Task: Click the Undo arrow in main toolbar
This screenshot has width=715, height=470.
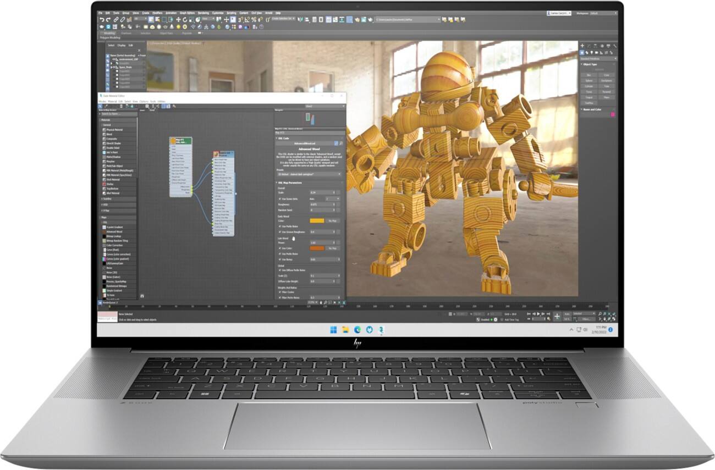Action: [102, 19]
